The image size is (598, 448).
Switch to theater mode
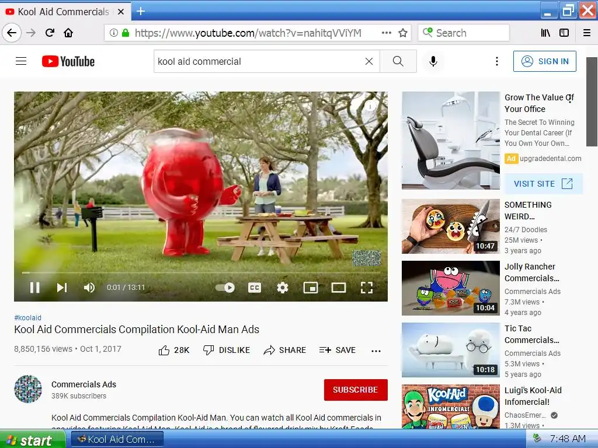(x=339, y=288)
